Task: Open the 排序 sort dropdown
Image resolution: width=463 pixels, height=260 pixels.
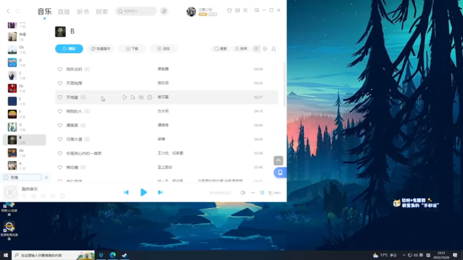Action: [241, 49]
